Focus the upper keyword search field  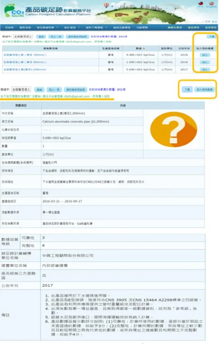[23, 36]
